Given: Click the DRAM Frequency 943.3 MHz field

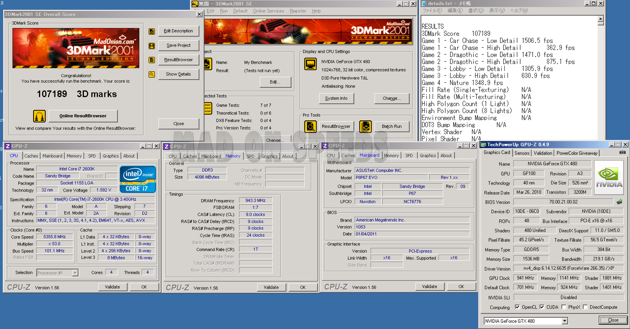Looking at the screenshot, I should pyautogui.click(x=256, y=201).
